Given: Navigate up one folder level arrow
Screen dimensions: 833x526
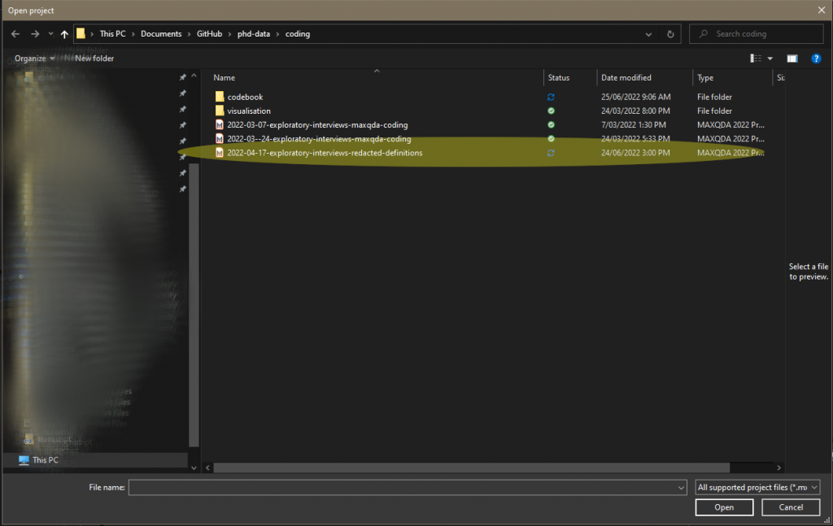Looking at the screenshot, I should 64,34.
